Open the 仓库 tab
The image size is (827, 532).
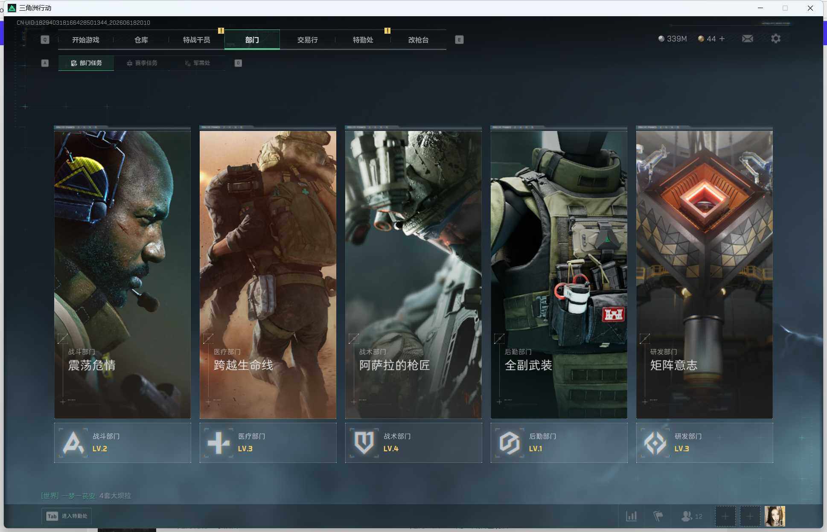141,40
